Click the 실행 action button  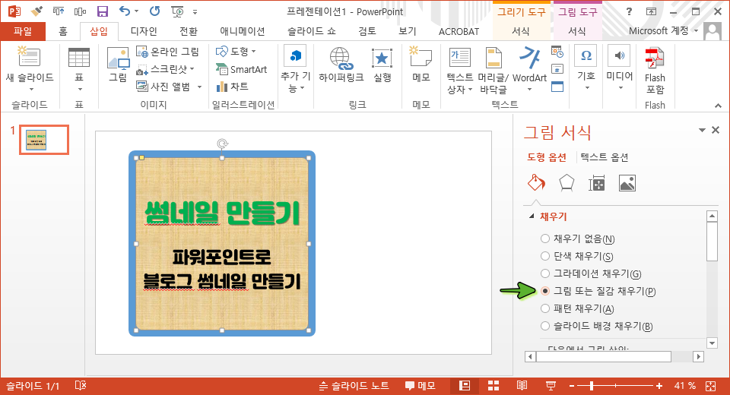[382, 65]
